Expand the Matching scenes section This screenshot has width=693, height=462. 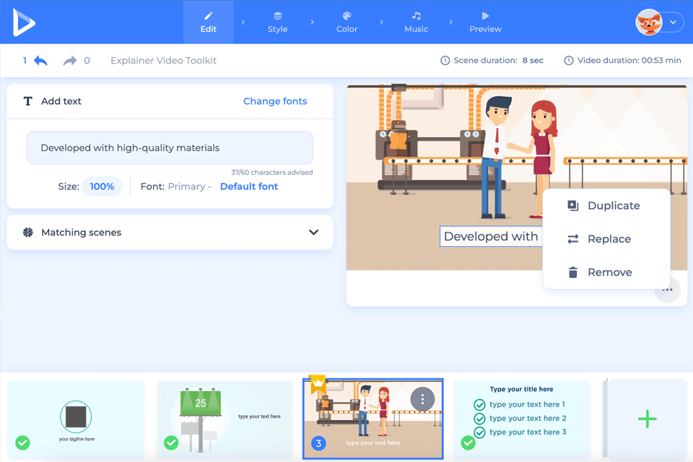tap(314, 232)
